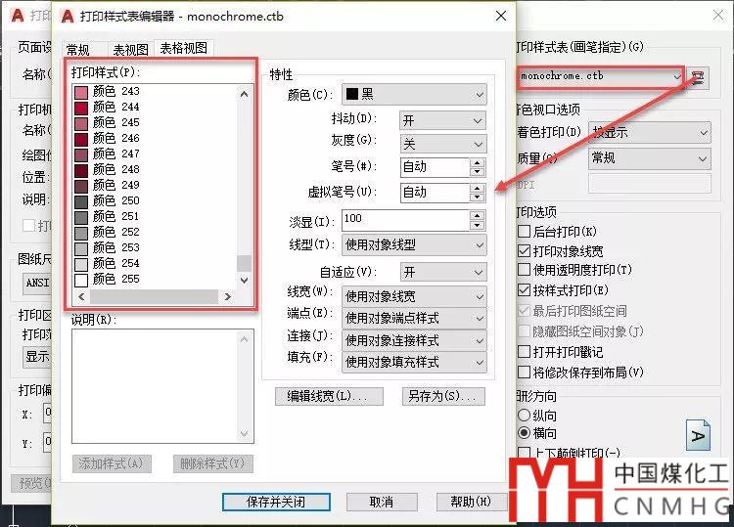Open the 质量 dropdown showing 常规
The width and height of the screenshot is (734, 527).
point(650,158)
